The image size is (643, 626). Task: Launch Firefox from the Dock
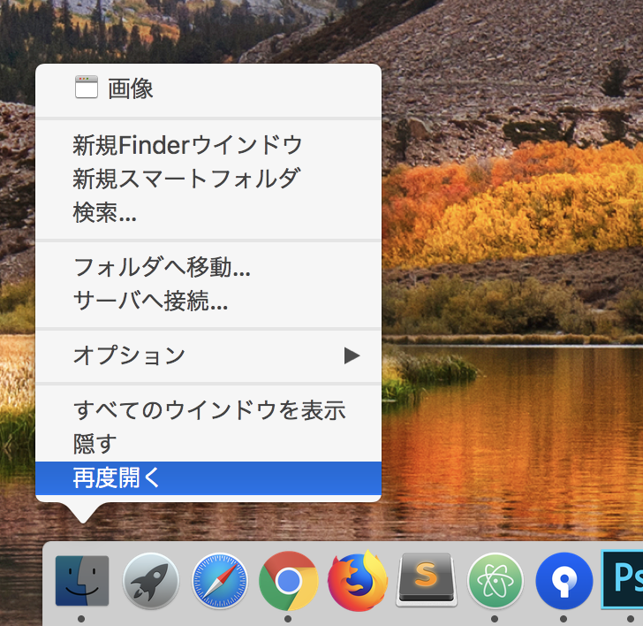tap(357, 581)
